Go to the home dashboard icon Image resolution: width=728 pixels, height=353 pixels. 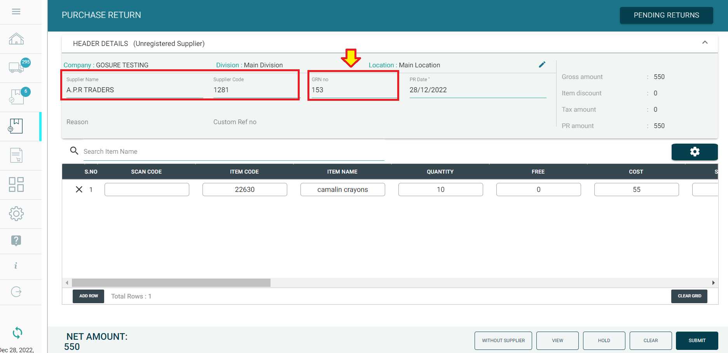tap(16, 39)
